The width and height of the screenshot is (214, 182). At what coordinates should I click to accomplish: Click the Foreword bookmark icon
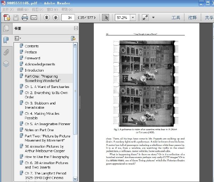tap(21, 58)
